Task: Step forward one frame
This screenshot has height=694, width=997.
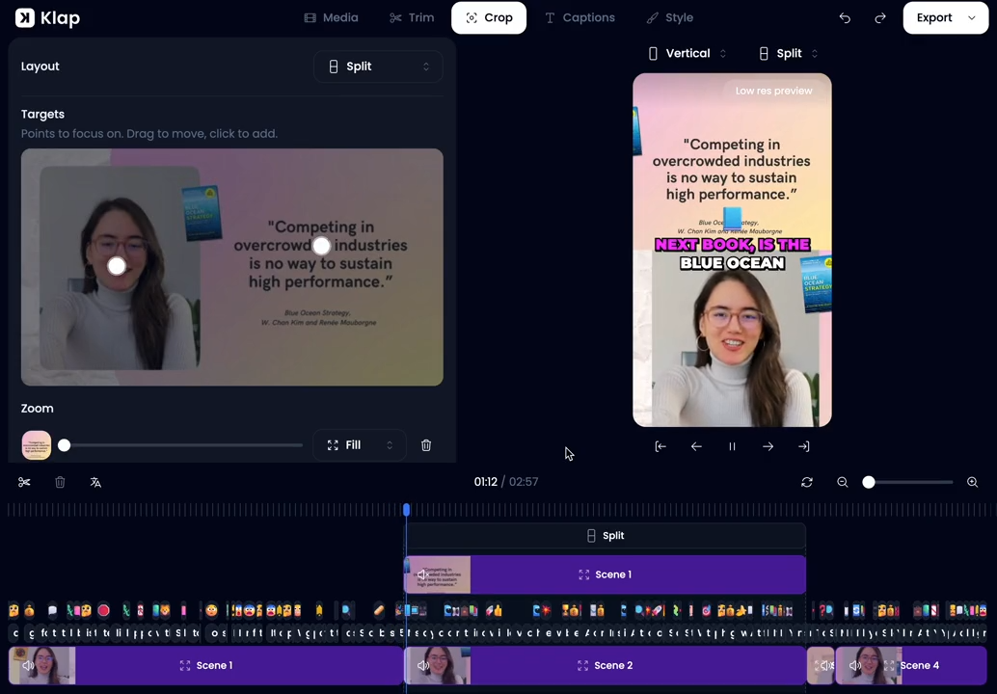Action: (x=768, y=446)
